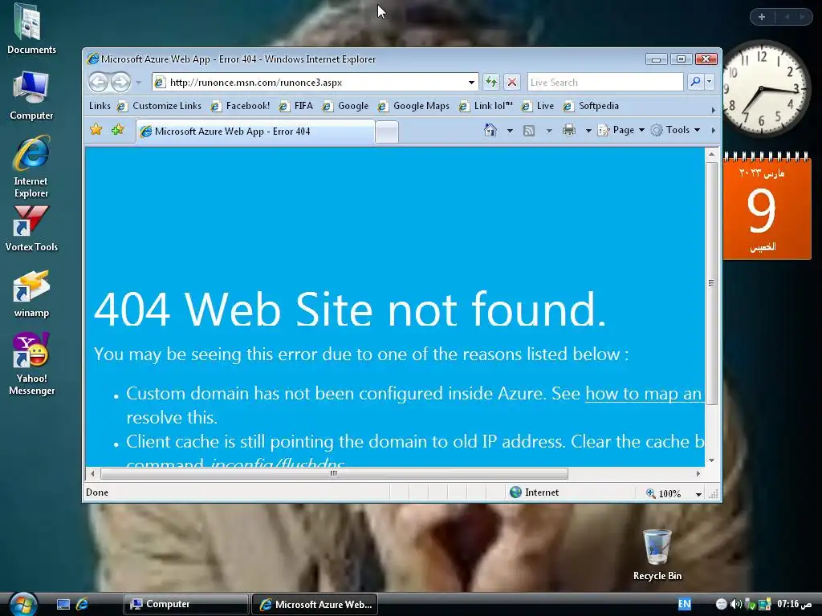Switch to Microsoft Azure Web taskbar button
The height and width of the screenshot is (616, 822).
[x=315, y=604]
